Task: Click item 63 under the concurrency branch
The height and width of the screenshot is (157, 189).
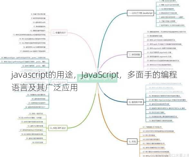Action: click(149, 135)
